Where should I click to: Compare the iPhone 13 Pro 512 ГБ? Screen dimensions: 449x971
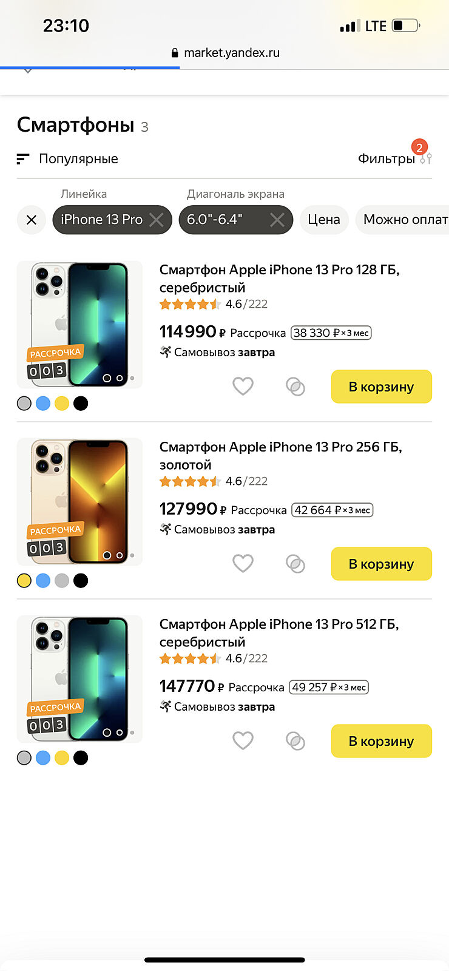tap(295, 741)
